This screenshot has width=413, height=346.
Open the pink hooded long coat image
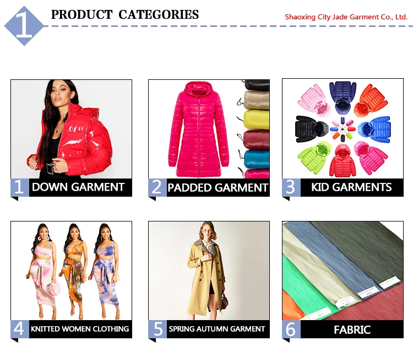pyautogui.click(x=209, y=129)
